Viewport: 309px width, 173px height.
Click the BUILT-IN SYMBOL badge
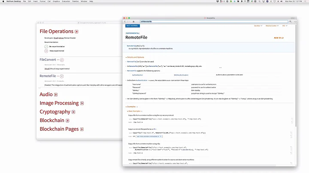133,26
